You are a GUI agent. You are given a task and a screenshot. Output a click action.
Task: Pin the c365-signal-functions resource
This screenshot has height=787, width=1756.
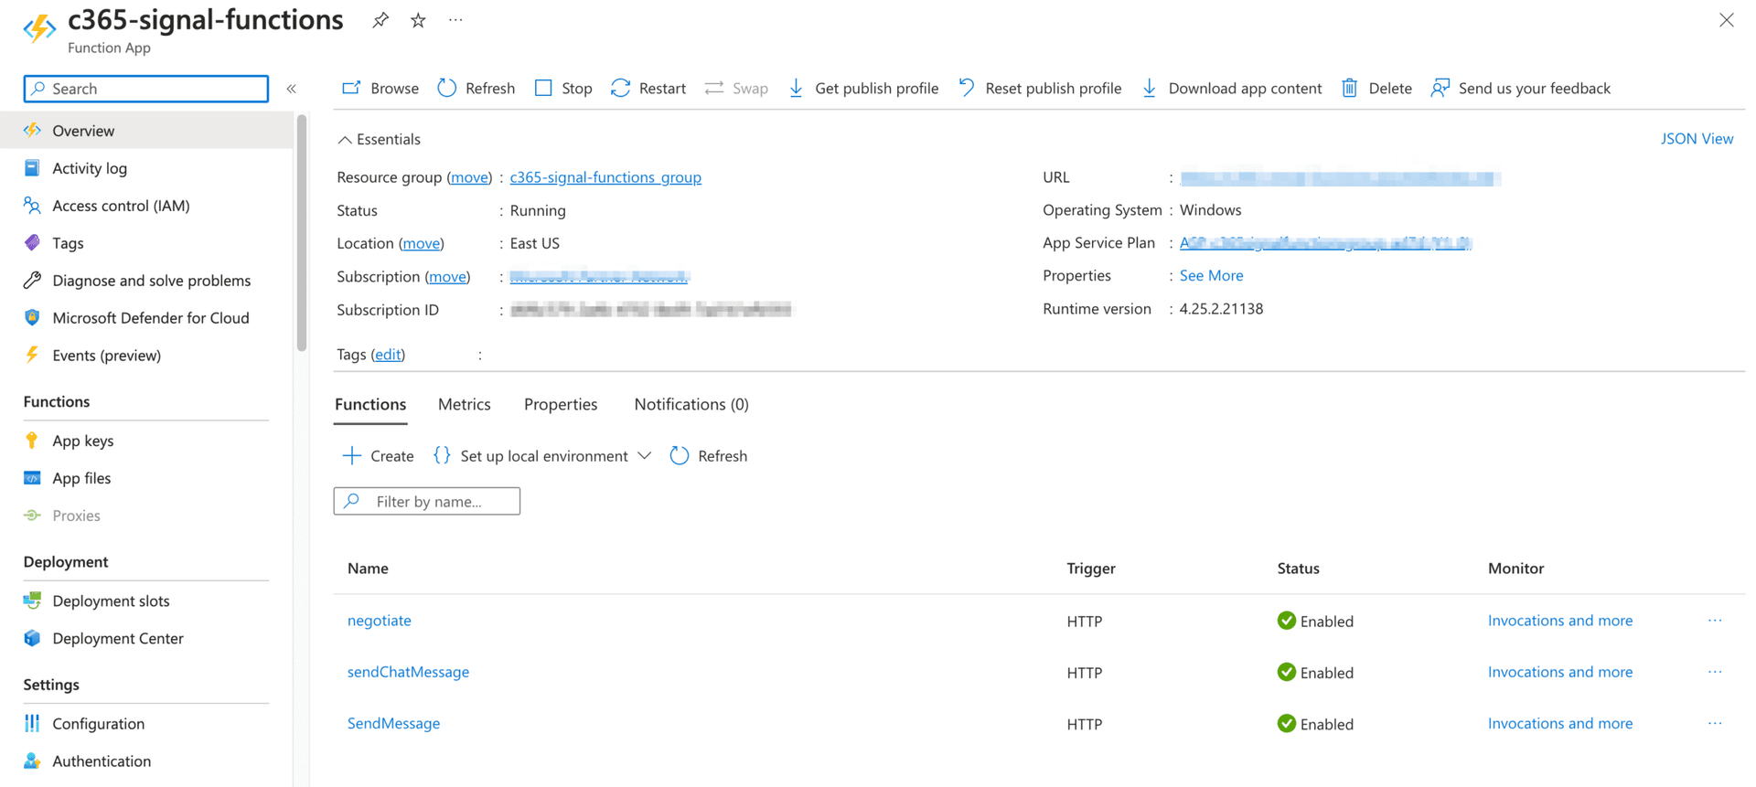(x=380, y=20)
